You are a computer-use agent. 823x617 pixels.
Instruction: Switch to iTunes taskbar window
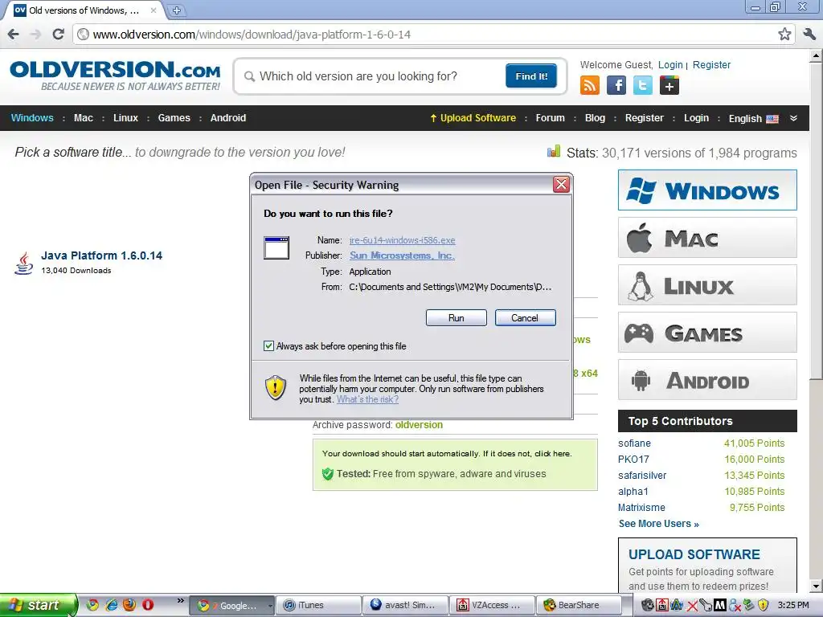click(318, 605)
